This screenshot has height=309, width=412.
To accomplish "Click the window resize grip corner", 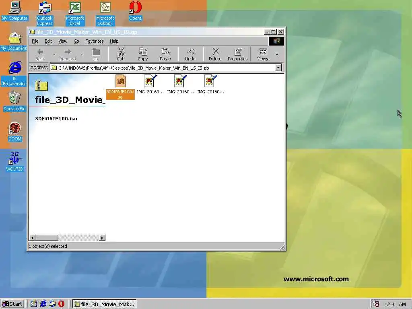I will click(282, 247).
